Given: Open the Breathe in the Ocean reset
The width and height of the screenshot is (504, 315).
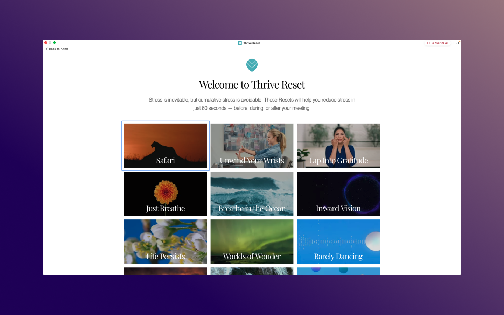Looking at the screenshot, I should [252, 194].
